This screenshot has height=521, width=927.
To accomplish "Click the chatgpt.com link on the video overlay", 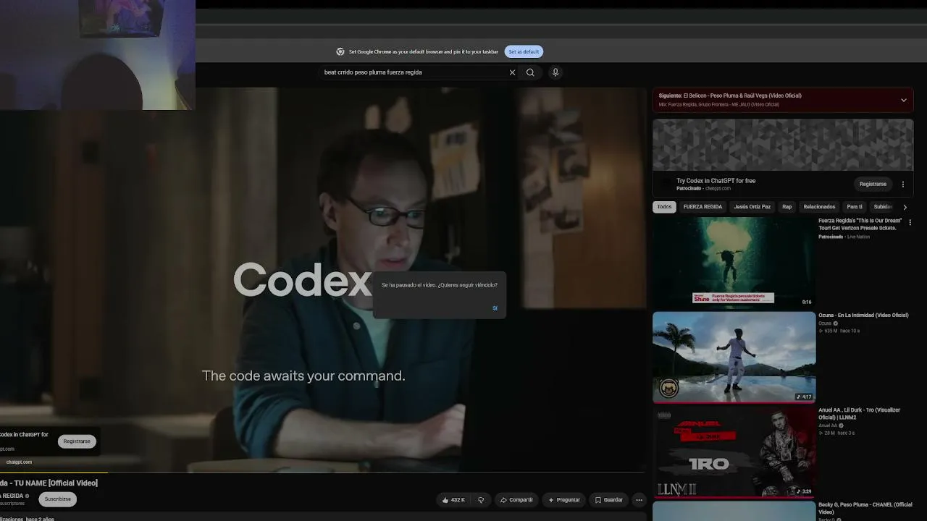I will [x=19, y=462].
